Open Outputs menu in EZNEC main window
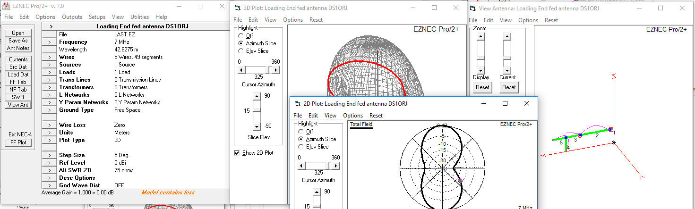Viewport: 695px width, 209px height. pyautogui.click(x=72, y=17)
